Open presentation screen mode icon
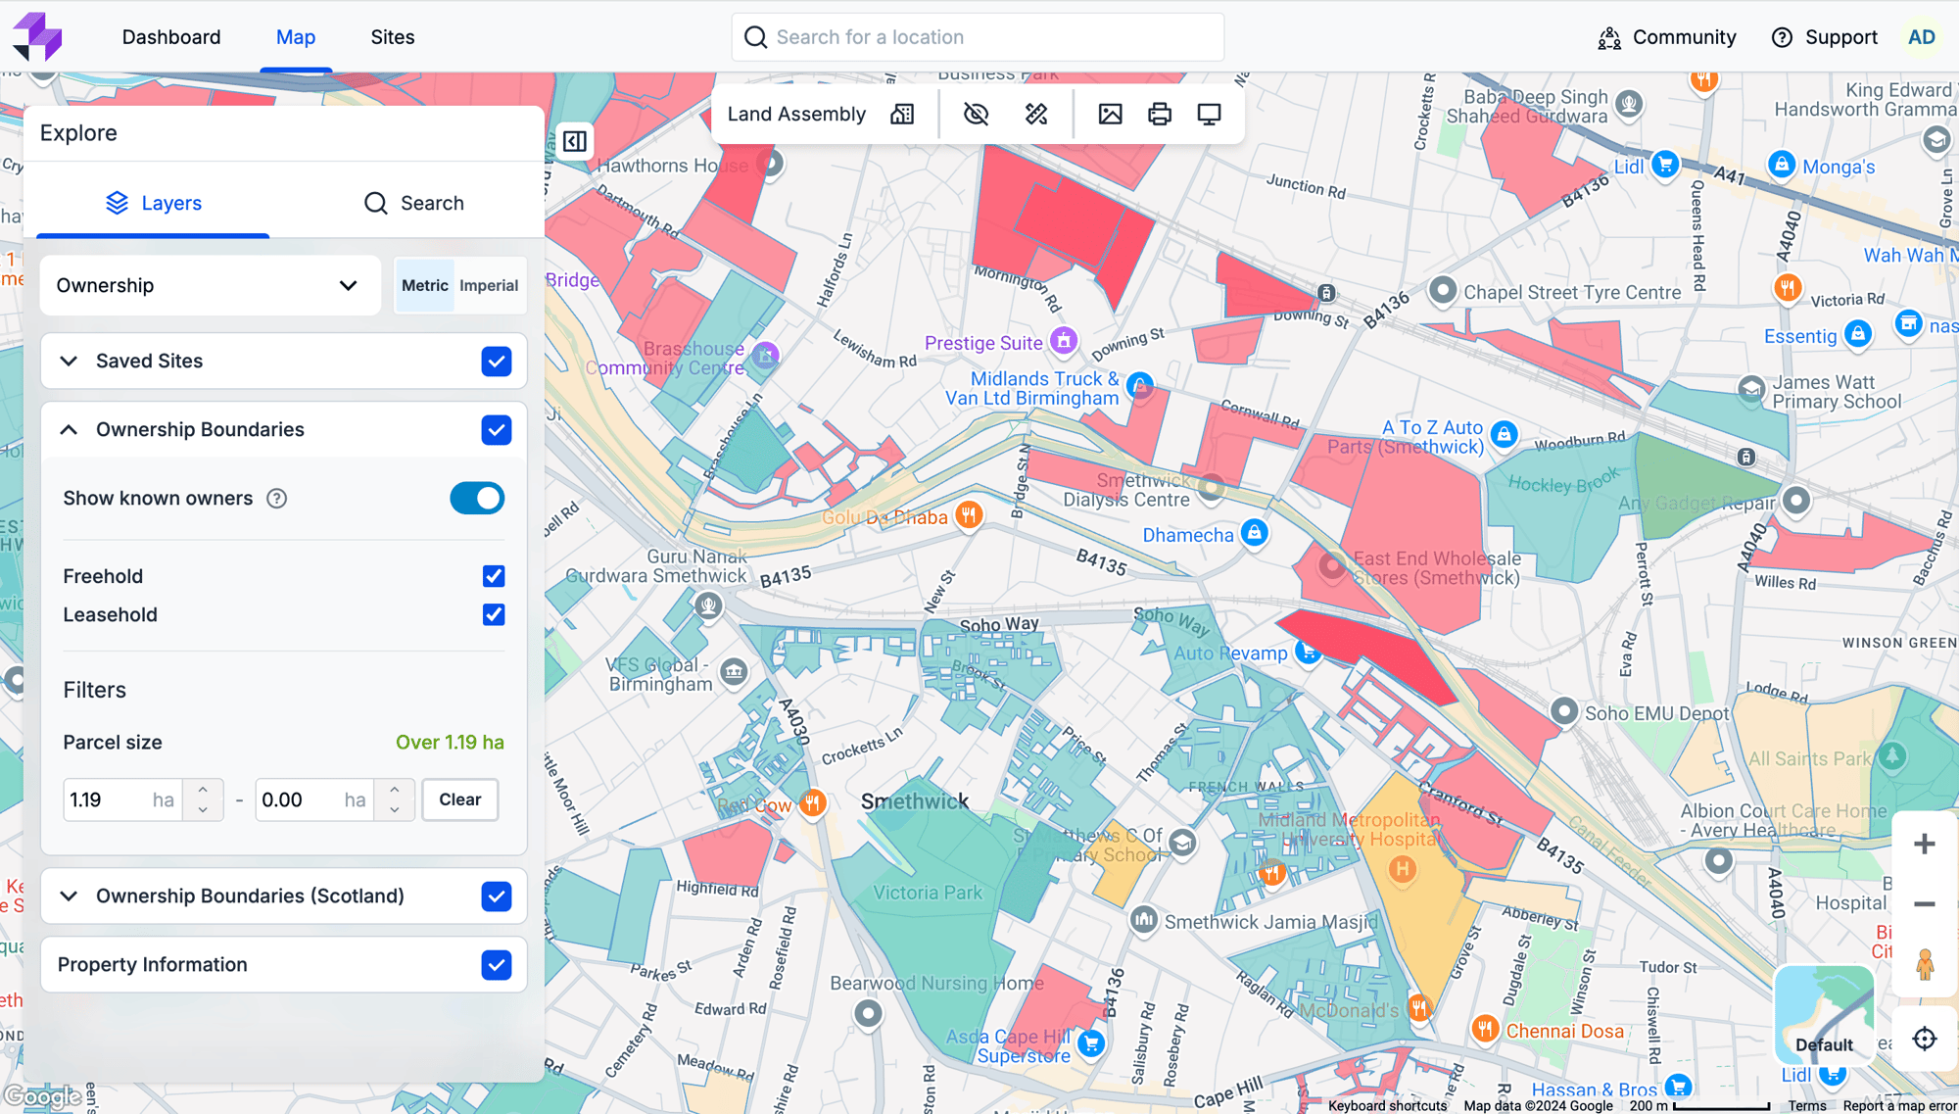The width and height of the screenshot is (1959, 1114). (x=1210, y=115)
